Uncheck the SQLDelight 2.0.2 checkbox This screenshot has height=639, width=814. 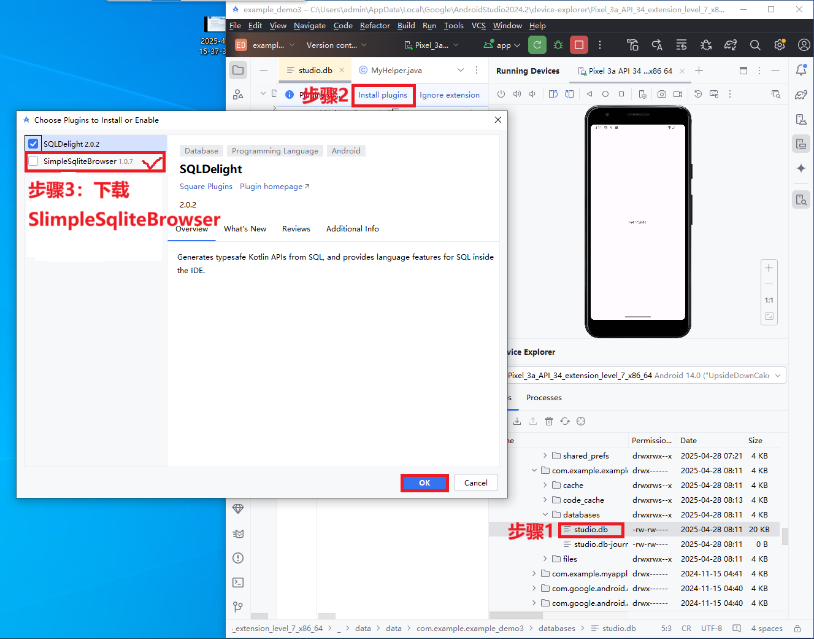(x=33, y=144)
